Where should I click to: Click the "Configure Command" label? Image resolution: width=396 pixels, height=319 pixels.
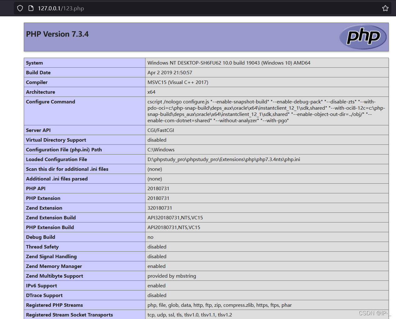(x=50, y=102)
